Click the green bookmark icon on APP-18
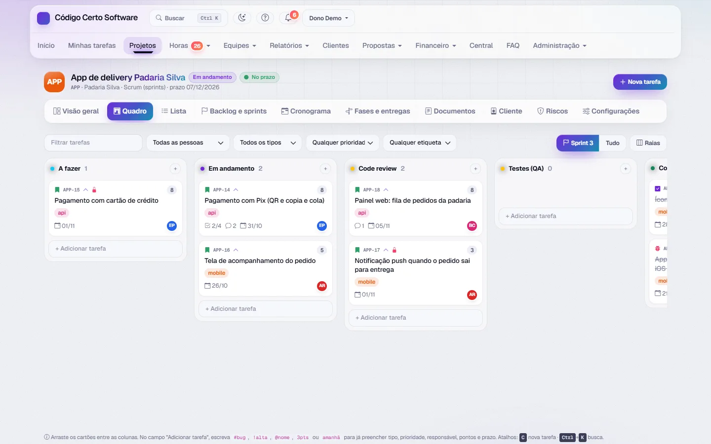This screenshot has height=444, width=711. coord(357,190)
